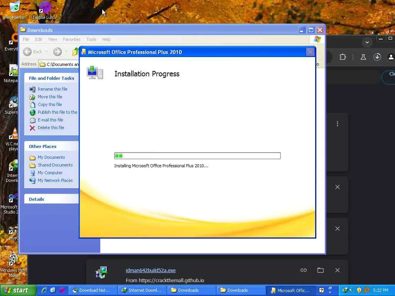Click the Details panel header
Viewport: 395px width, 296px height.
(51, 199)
